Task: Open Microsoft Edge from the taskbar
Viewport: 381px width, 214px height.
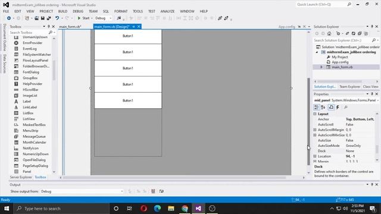Action: click(157, 209)
